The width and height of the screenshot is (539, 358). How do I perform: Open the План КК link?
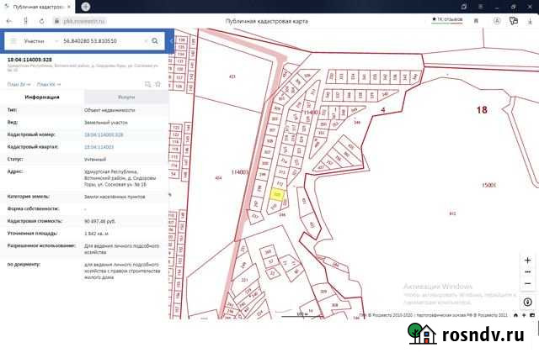(49, 84)
